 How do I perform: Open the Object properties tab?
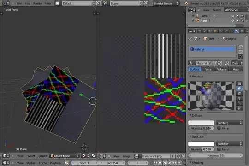pos(215,31)
